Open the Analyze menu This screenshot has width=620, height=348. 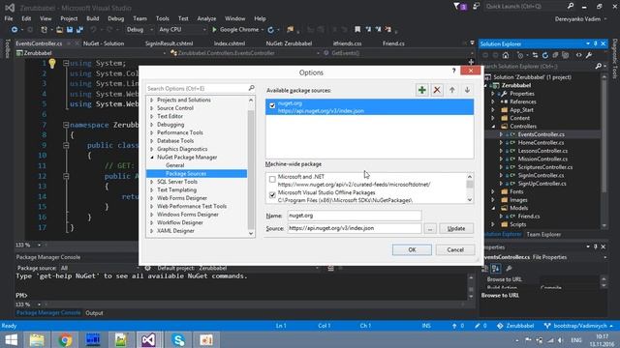[206, 18]
